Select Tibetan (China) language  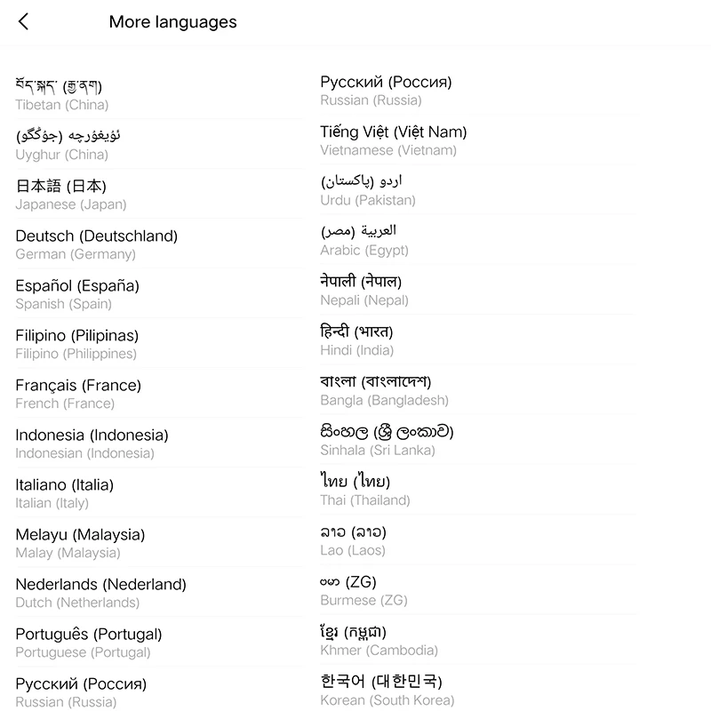(159, 94)
